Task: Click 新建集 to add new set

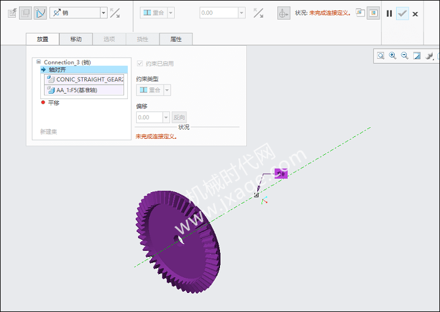Action: [x=48, y=132]
